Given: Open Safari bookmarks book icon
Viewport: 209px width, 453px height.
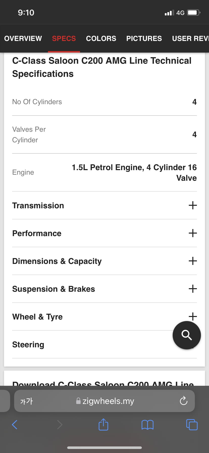Looking at the screenshot, I should (x=148, y=425).
